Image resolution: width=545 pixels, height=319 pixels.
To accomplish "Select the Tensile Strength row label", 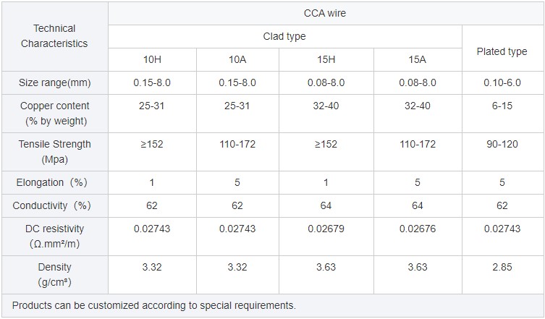I will coord(54,151).
